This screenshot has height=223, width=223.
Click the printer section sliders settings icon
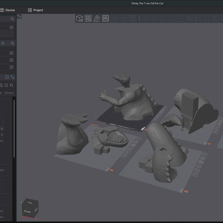coord(12,19)
